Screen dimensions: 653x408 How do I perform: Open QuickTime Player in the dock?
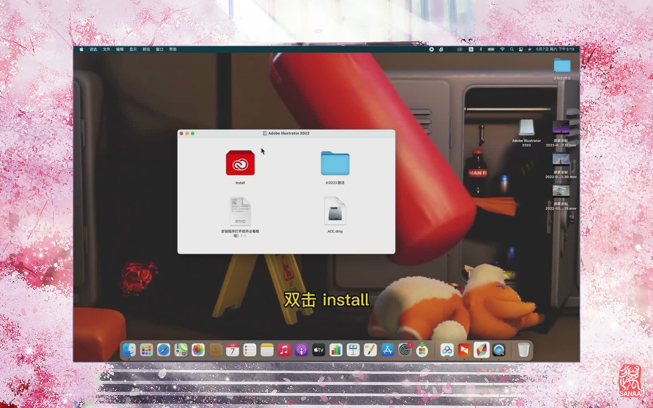point(499,350)
